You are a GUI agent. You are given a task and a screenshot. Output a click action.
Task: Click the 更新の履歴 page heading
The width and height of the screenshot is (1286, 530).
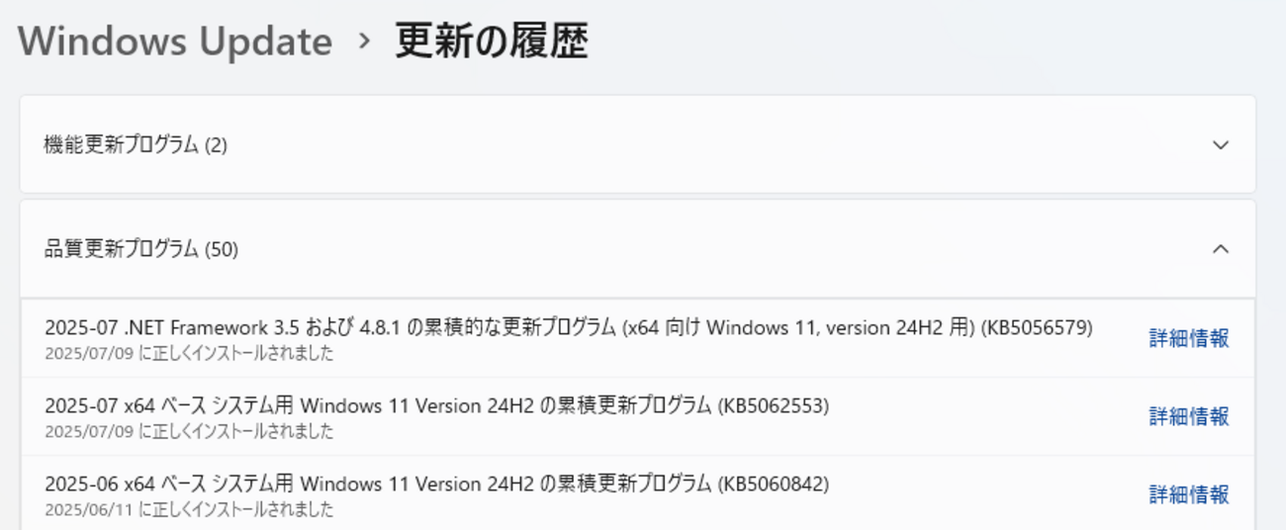(x=492, y=42)
